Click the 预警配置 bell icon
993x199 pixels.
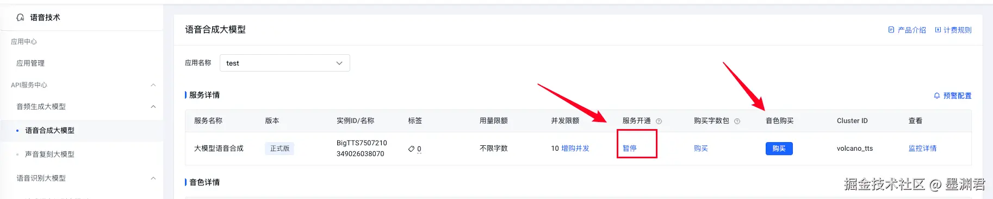[x=937, y=95]
